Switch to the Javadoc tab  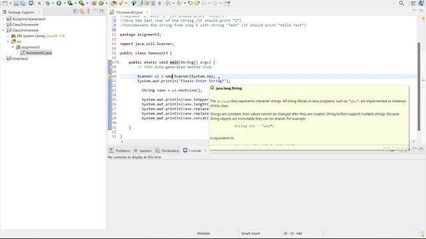click(143, 151)
